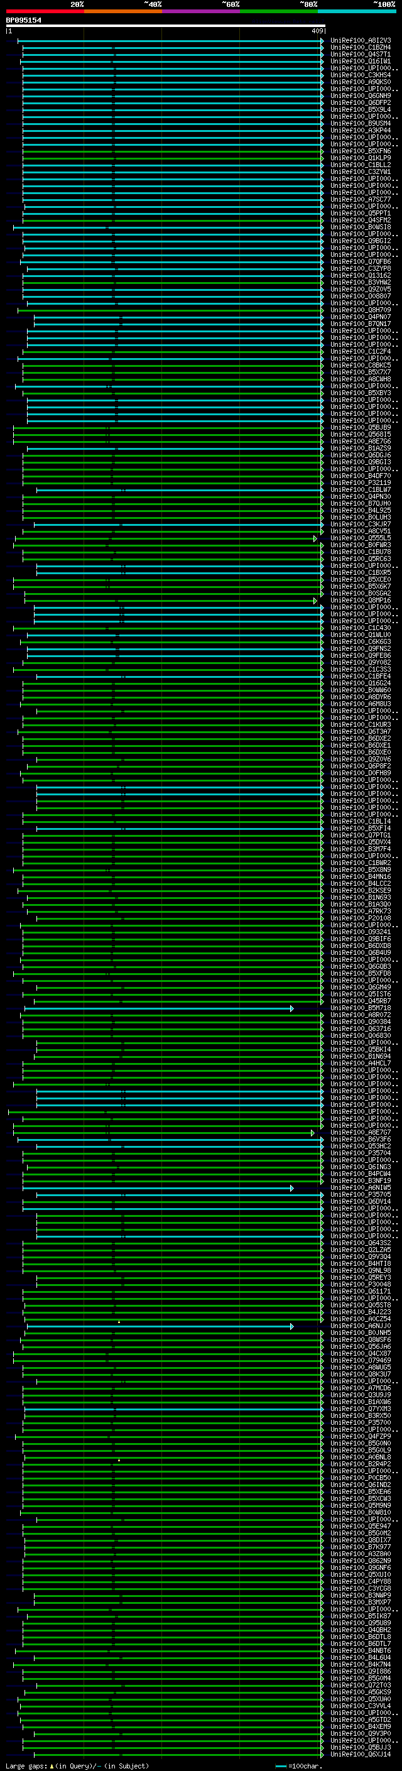The width and height of the screenshot is (402, 1771).
Task: Select hit UniRef100_A7SC77
Action: click(360, 199)
